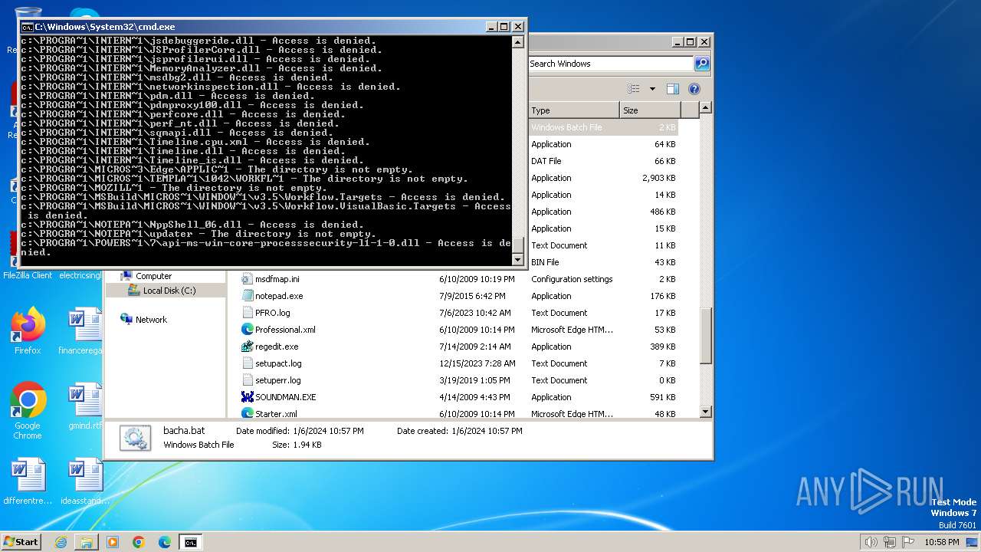
Task: Select the gmind.rtf desktop file
Action: tap(84, 406)
